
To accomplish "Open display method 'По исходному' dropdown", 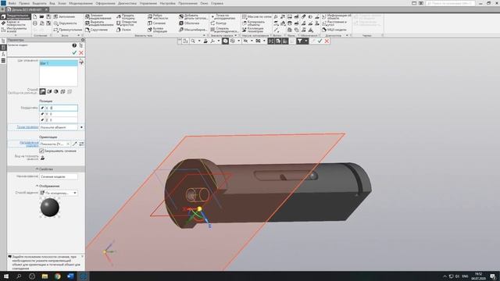I will tap(75, 193).
